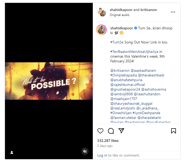The width and height of the screenshot is (184, 161).
Task: Open Original audio page
Action: coord(120,15)
